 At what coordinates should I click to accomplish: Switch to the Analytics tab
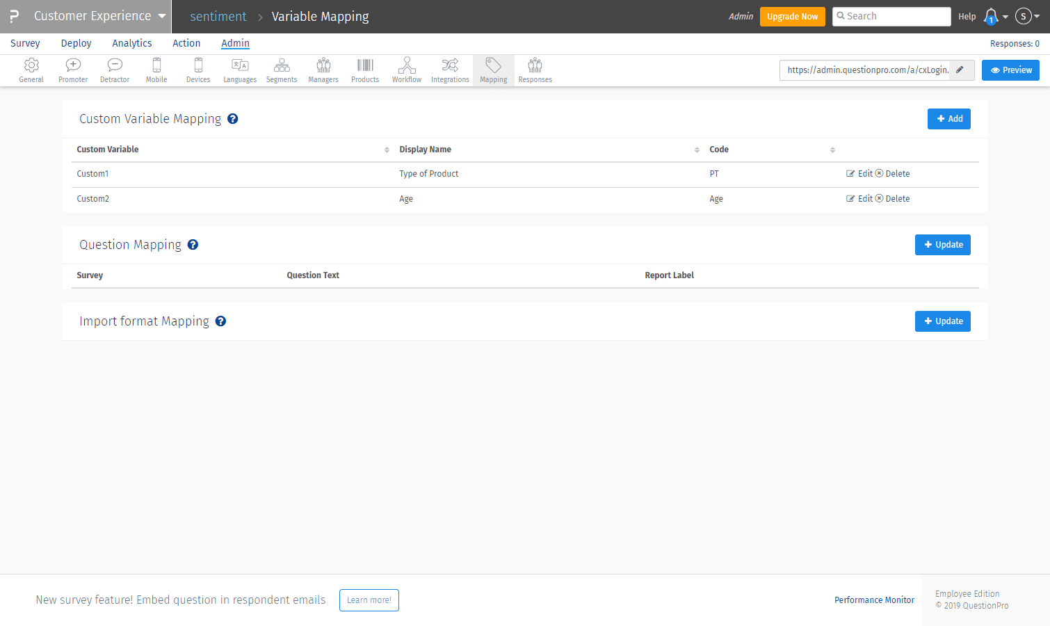132,43
